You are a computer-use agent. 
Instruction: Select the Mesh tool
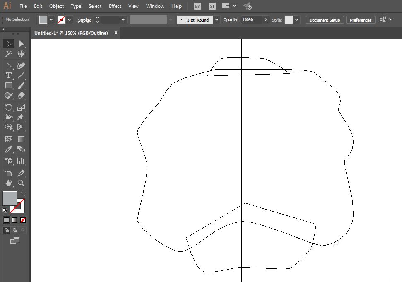[x=8, y=139]
